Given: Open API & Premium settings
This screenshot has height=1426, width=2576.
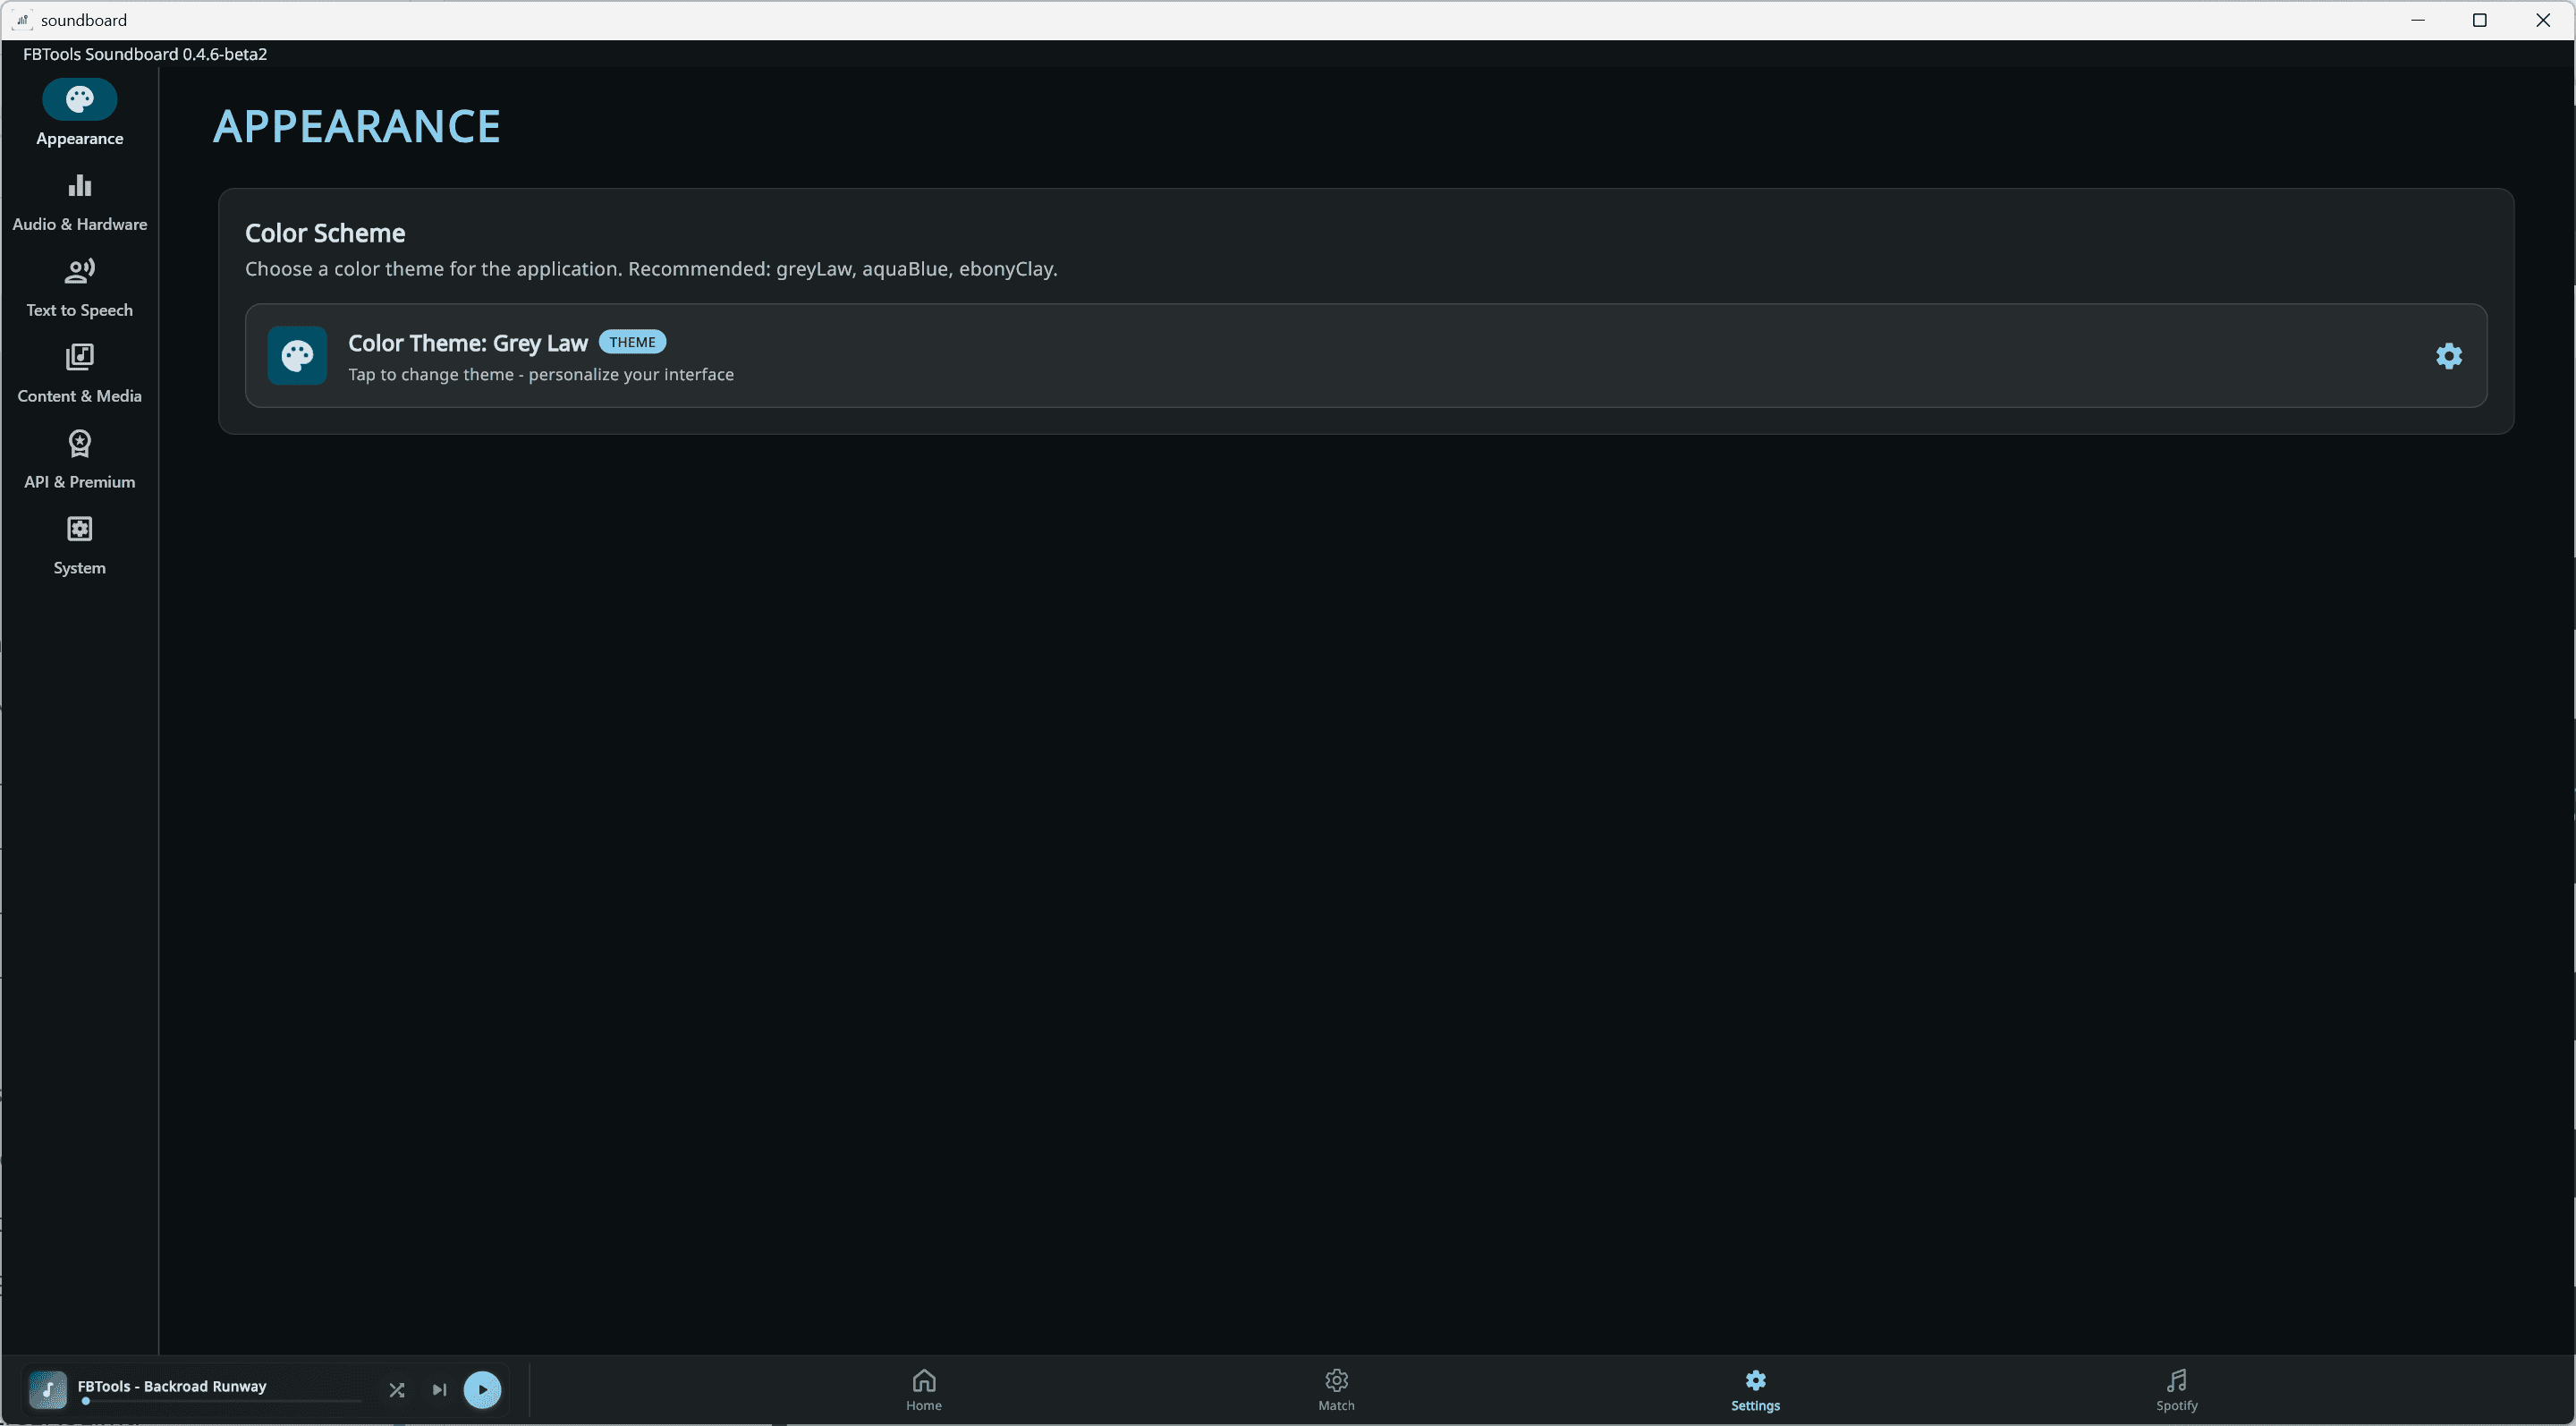Looking at the screenshot, I should [x=79, y=458].
